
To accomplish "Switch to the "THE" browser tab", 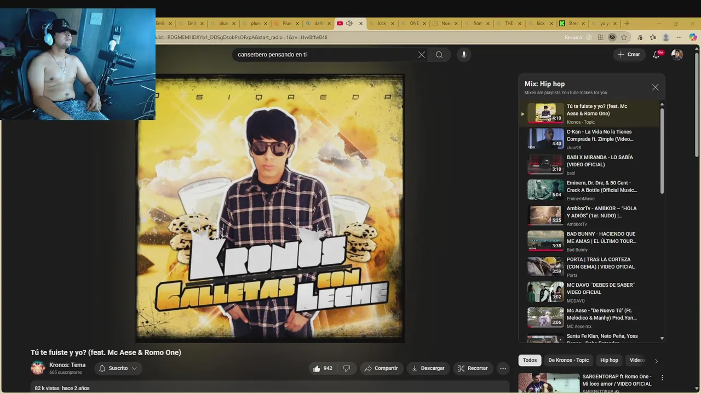I will pyautogui.click(x=509, y=24).
